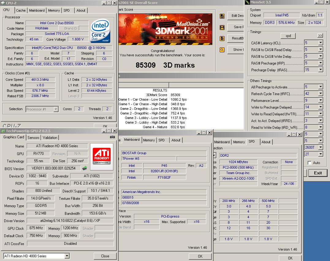This screenshot has width=330, height=261.
Task: Switch to the Validation tab in GPU-Z
Action: pos(50,138)
